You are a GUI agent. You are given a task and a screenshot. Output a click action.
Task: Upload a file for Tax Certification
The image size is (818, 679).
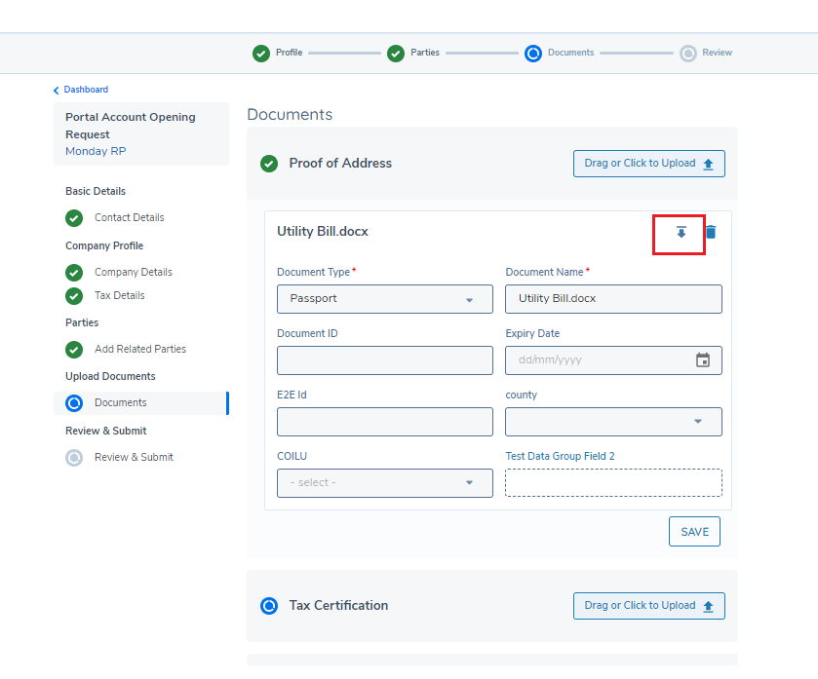pos(648,606)
